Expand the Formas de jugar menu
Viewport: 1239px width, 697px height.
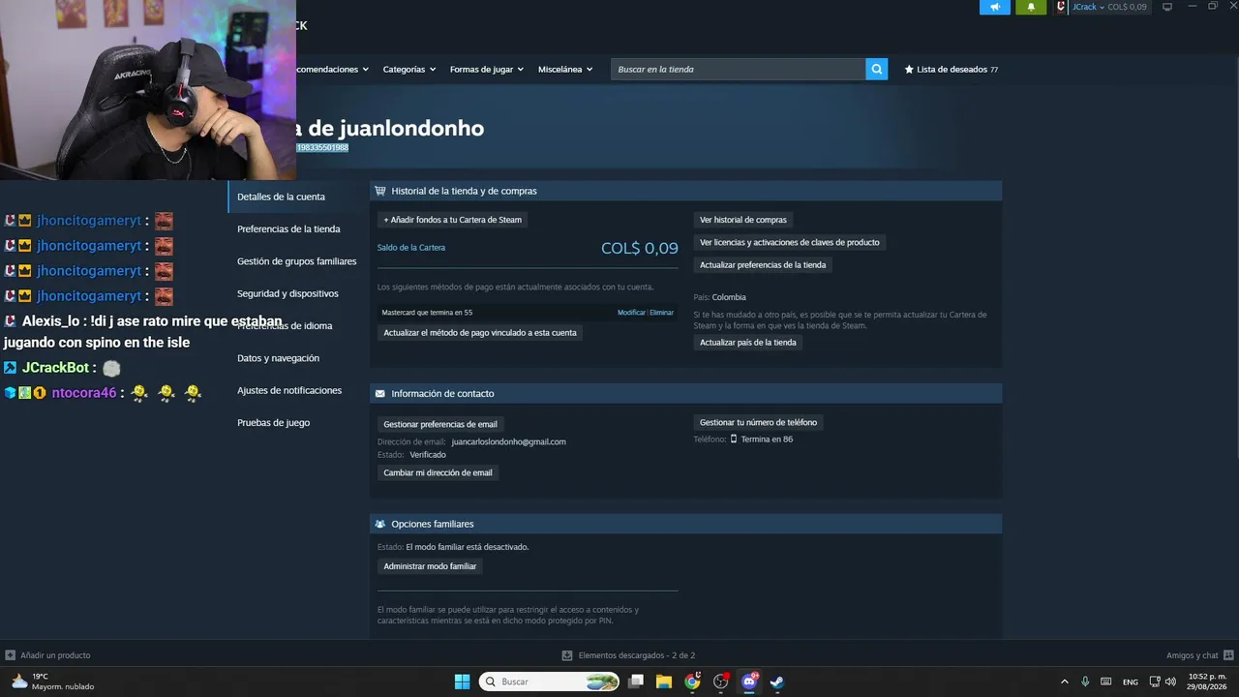click(x=486, y=70)
